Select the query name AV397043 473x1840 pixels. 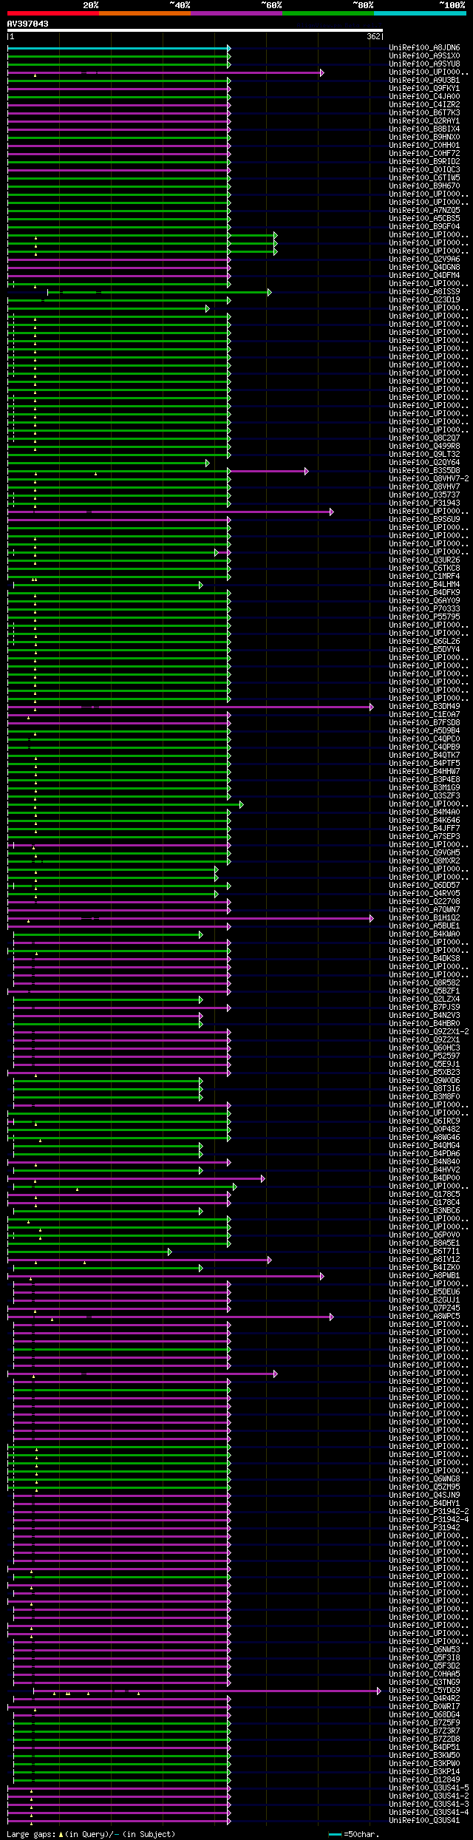[28, 24]
